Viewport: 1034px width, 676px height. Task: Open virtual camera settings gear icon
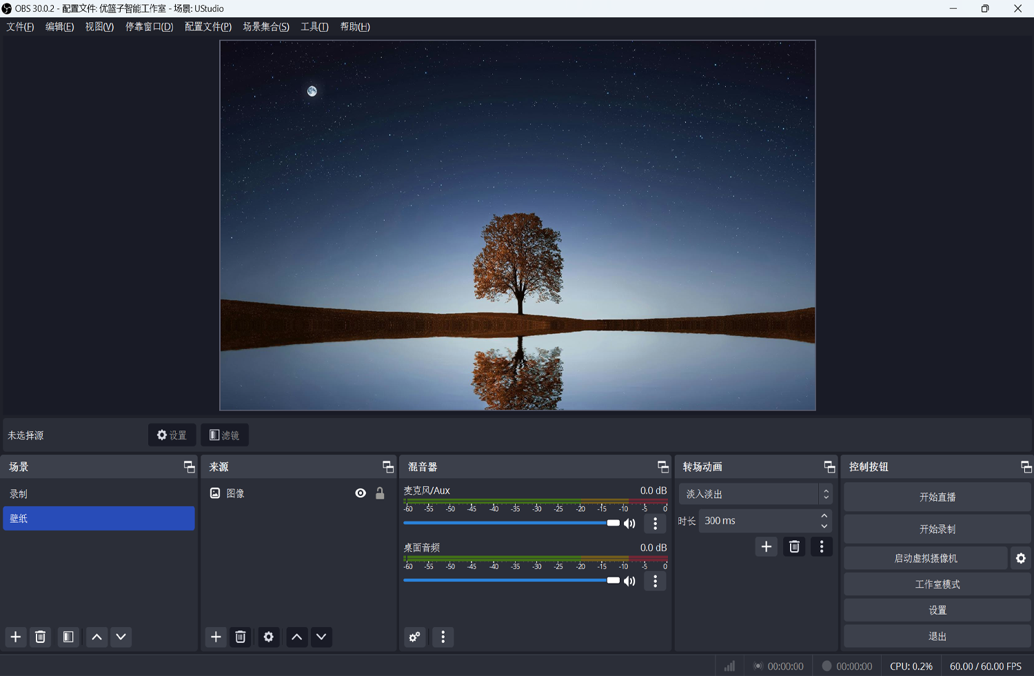pyautogui.click(x=1021, y=558)
